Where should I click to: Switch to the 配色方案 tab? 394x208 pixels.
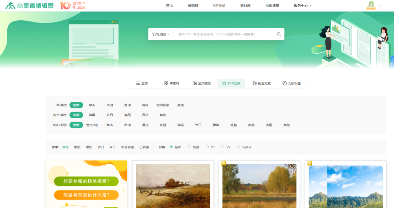(262, 83)
